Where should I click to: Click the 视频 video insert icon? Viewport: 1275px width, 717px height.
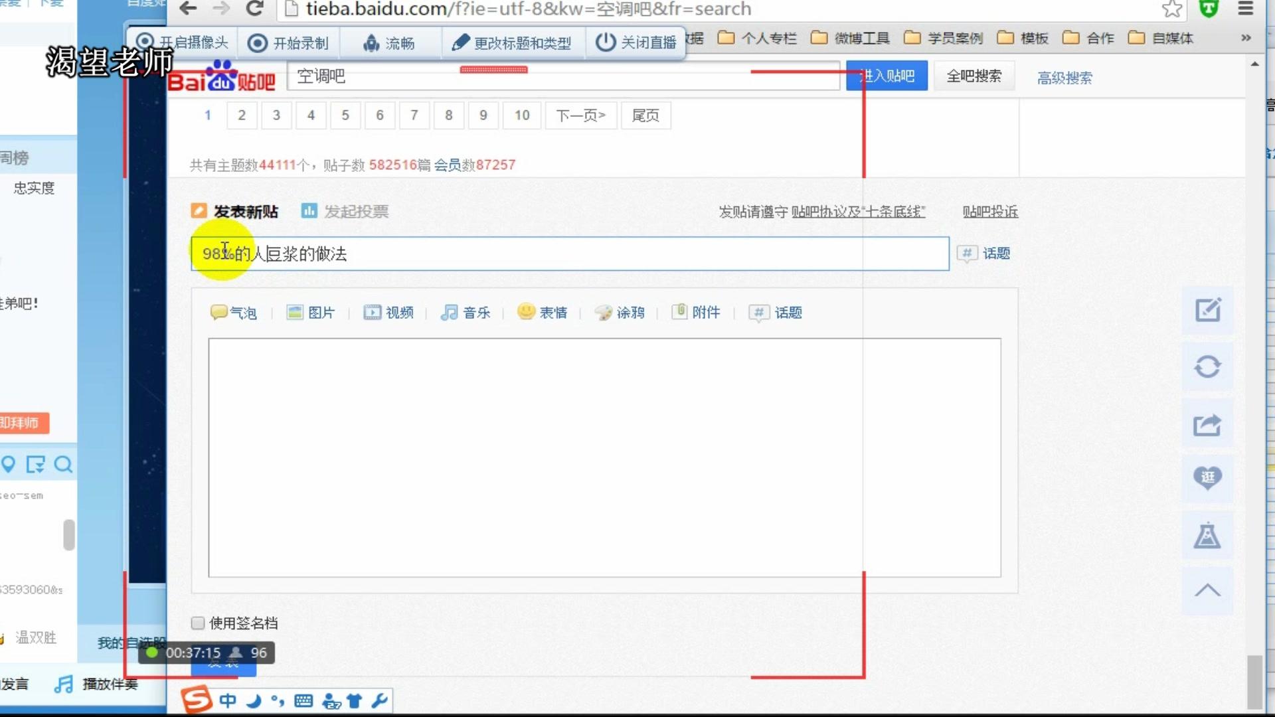[x=388, y=313]
